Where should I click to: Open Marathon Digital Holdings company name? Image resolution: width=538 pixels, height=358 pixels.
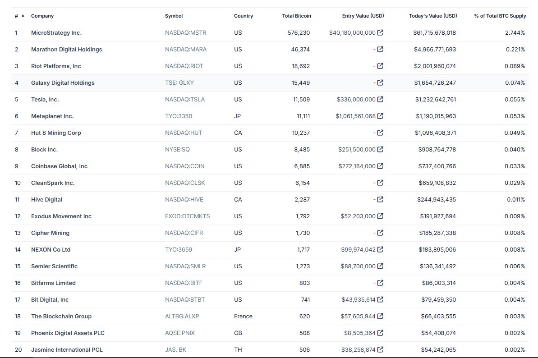(67, 50)
